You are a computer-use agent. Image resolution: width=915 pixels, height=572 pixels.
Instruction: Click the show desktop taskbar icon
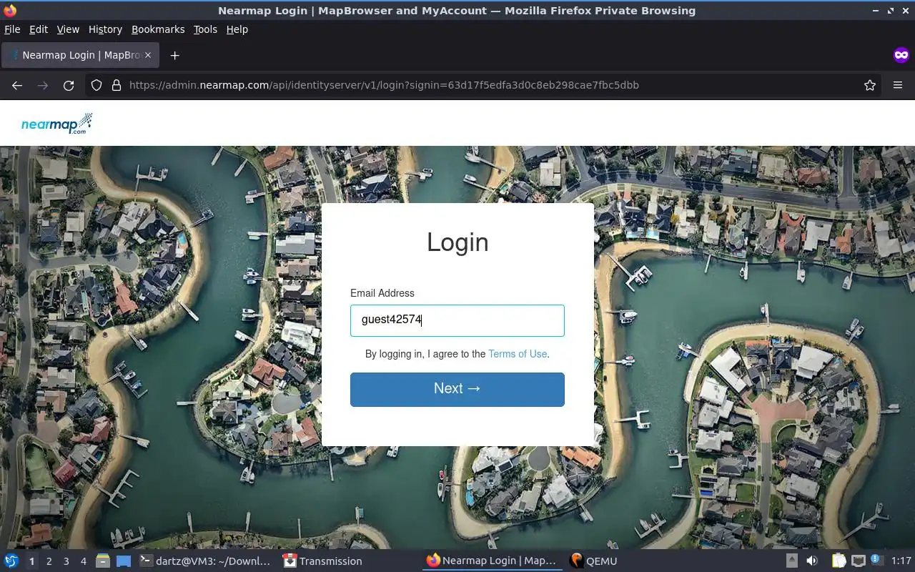[x=124, y=561]
